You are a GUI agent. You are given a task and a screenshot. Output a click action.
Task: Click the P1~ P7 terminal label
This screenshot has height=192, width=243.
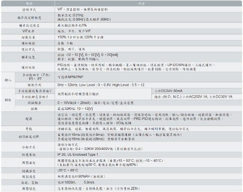pyautogui.click(x=32, y=78)
